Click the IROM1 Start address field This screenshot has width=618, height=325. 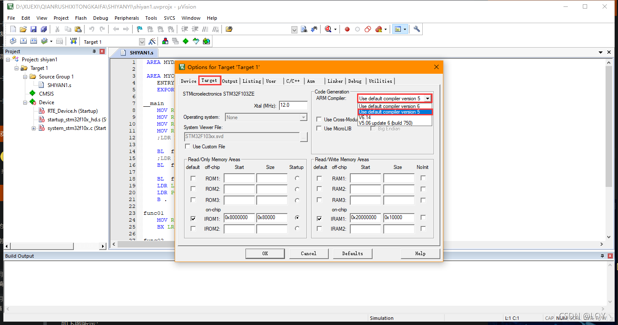pos(239,218)
